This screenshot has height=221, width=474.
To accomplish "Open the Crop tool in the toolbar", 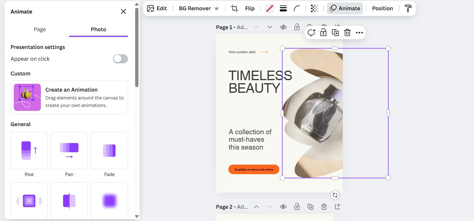I will pos(234,8).
